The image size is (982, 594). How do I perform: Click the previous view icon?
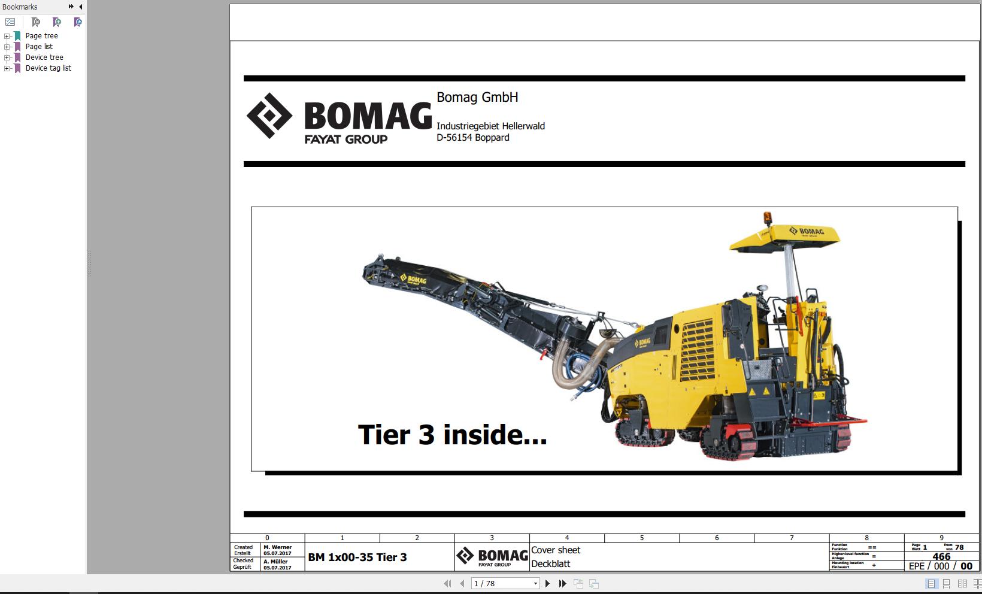578,583
